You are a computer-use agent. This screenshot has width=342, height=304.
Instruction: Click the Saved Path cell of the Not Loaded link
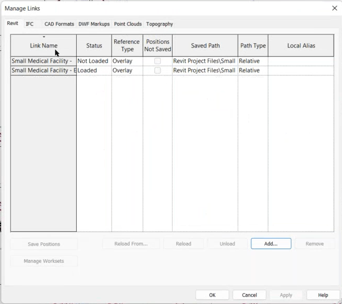(x=205, y=61)
